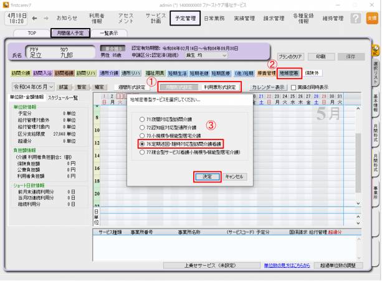Select the 通所介護 service tag
Image resolution: width=382 pixels, height=282 pixels.
(x=109, y=73)
